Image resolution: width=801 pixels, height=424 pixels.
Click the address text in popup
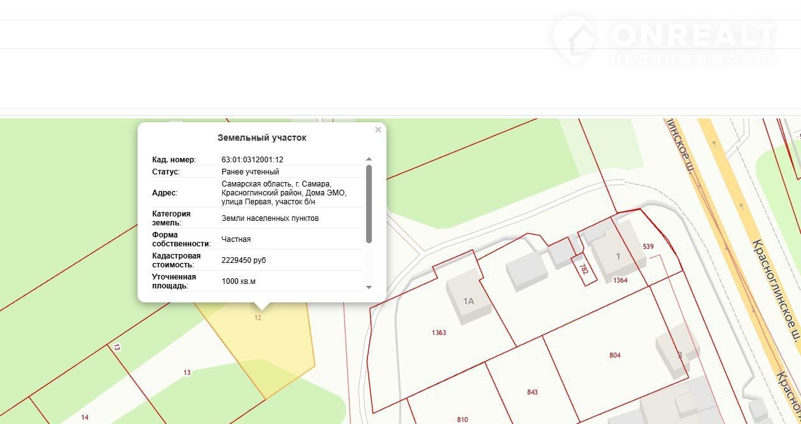[x=284, y=192]
